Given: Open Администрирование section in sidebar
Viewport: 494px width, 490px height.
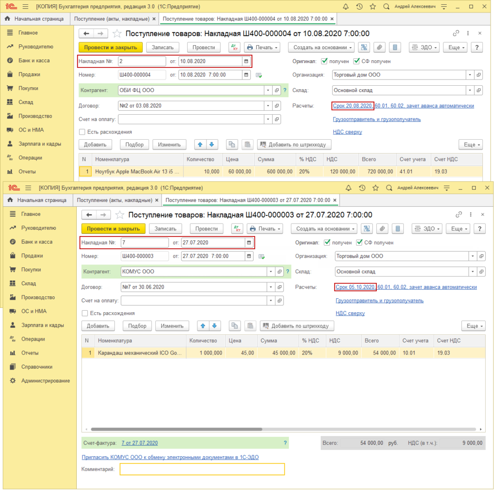Looking at the screenshot, I should coord(45,381).
